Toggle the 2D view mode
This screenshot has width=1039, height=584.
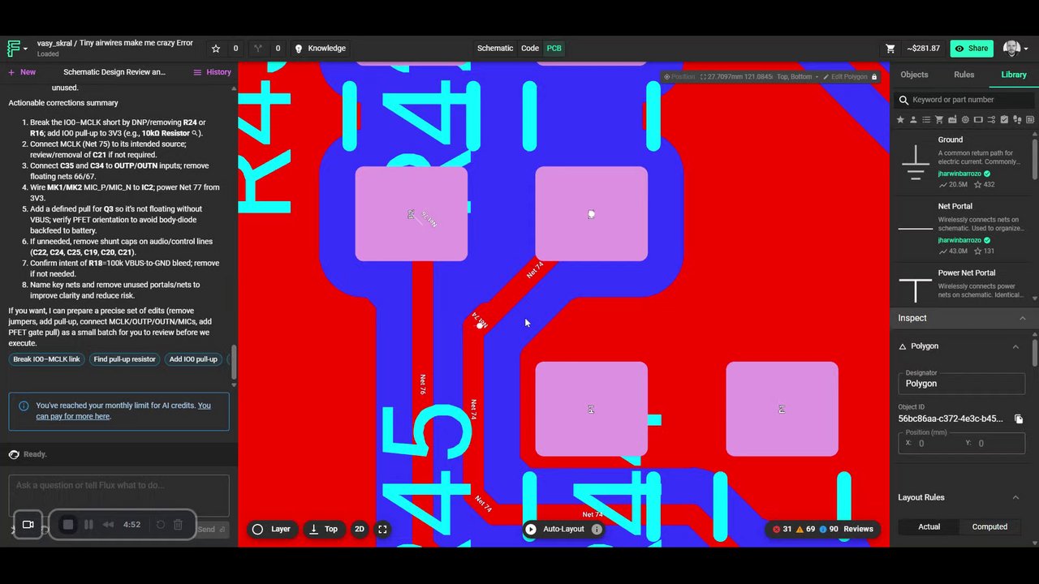point(360,529)
